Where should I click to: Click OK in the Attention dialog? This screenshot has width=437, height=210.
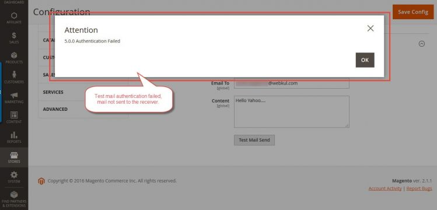click(x=365, y=60)
